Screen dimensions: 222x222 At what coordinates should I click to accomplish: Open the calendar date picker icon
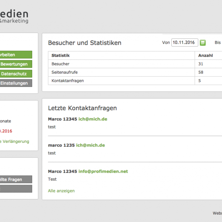click(x=203, y=43)
